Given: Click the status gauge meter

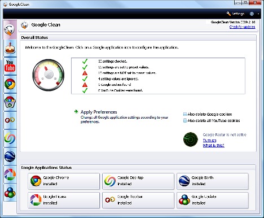Looking at the screenshot, I should point(49,75).
